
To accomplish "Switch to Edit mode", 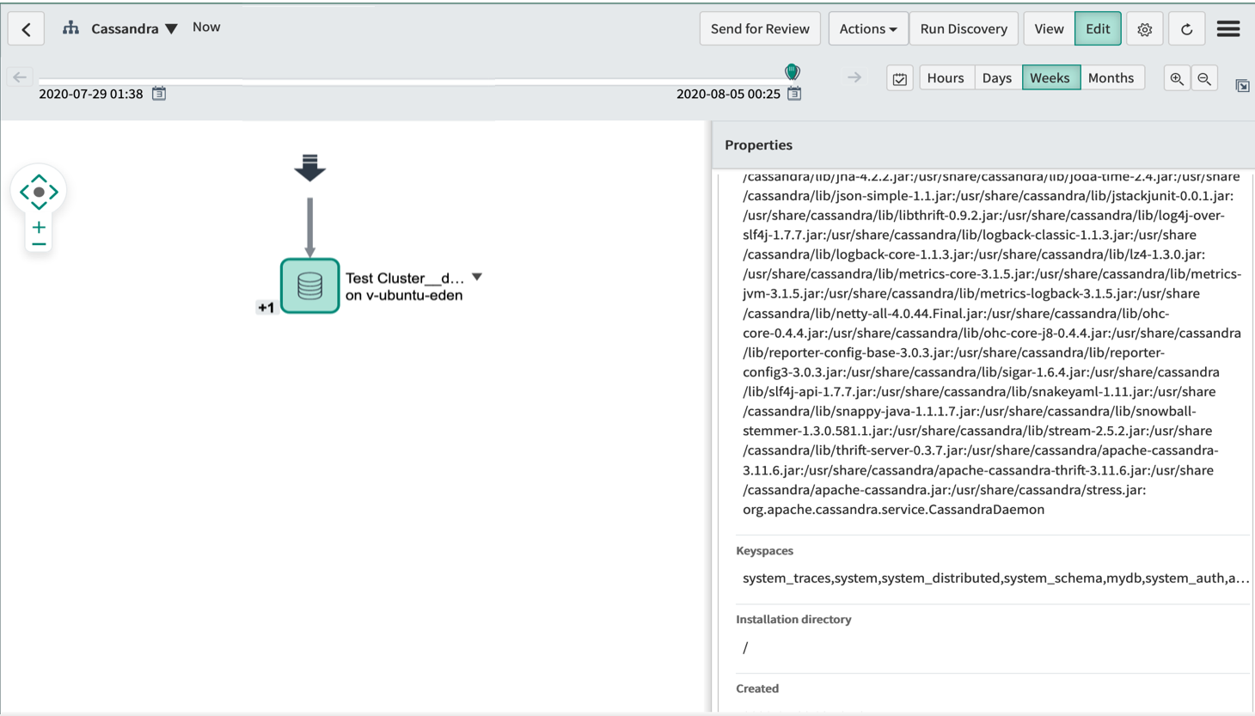I will pyautogui.click(x=1098, y=29).
